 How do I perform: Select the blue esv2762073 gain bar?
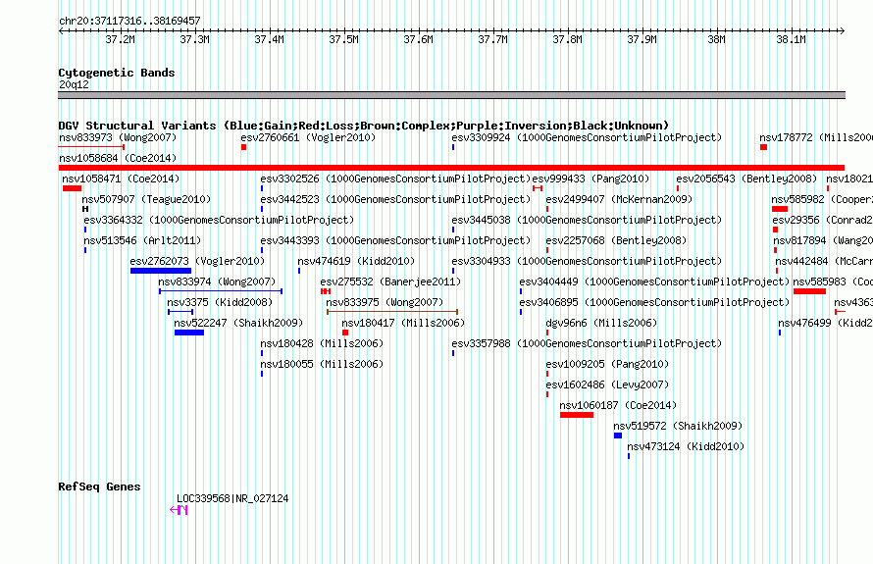[160, 271]
